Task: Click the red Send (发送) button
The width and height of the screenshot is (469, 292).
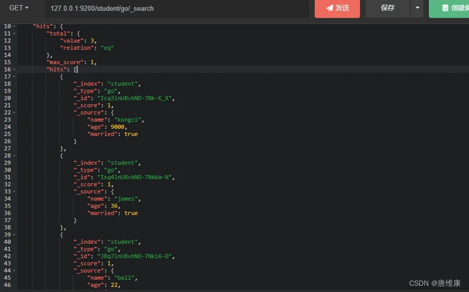Action: (337, 8)
